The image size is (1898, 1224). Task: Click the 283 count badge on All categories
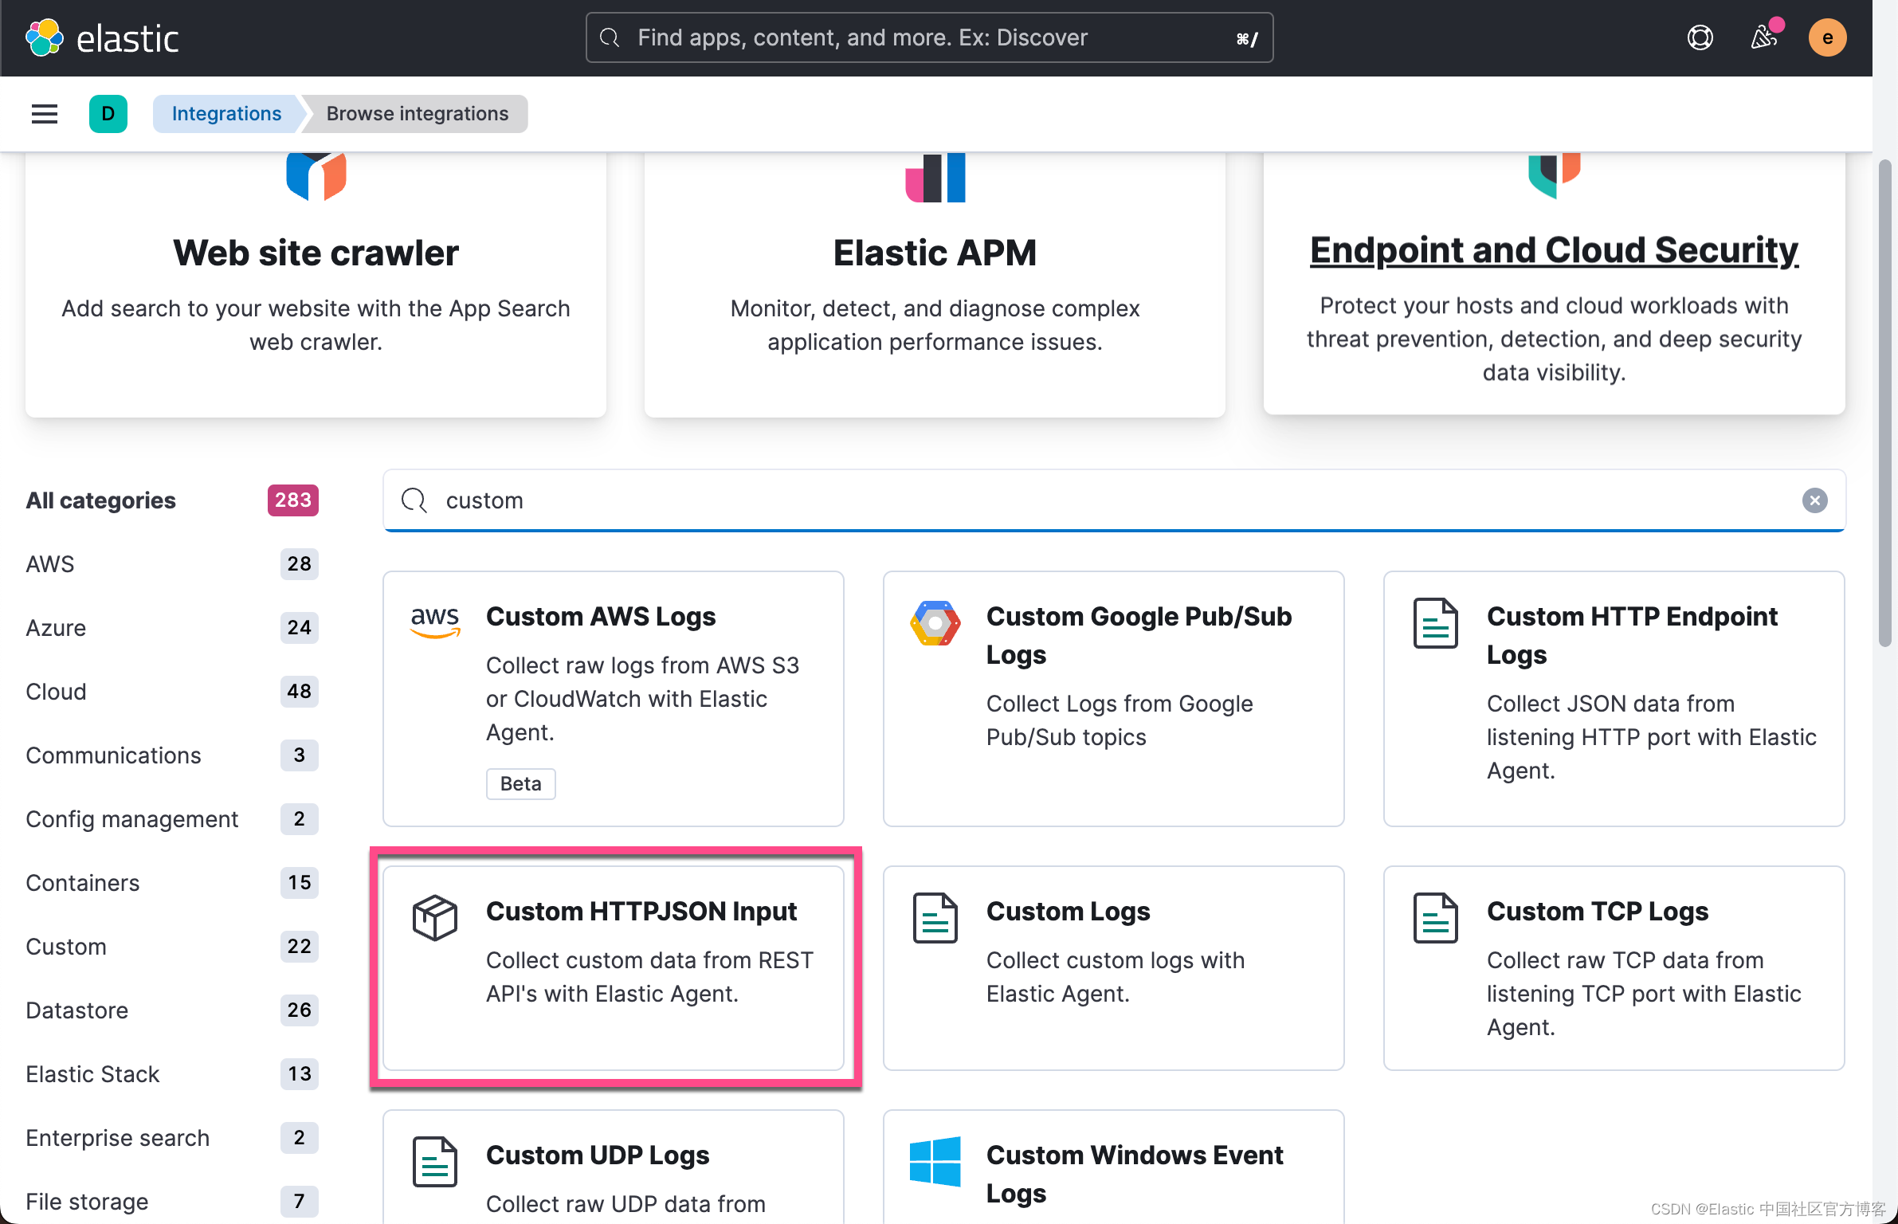pyautogui.click(x=292, y=500)
